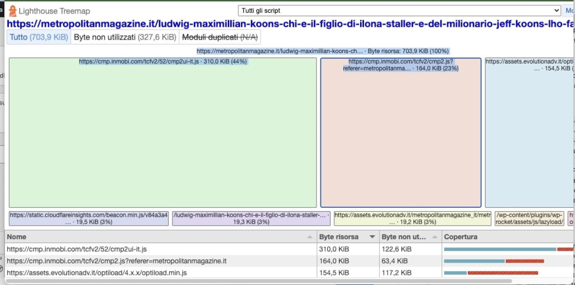
Task: Click the coverage bar for cmp2.js
Action: coord(494,261)
